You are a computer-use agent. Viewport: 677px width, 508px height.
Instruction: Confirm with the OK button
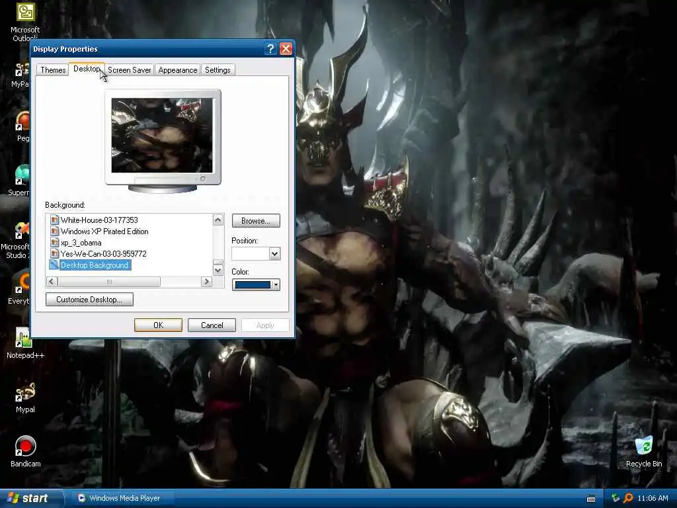[x=158, y=325]
